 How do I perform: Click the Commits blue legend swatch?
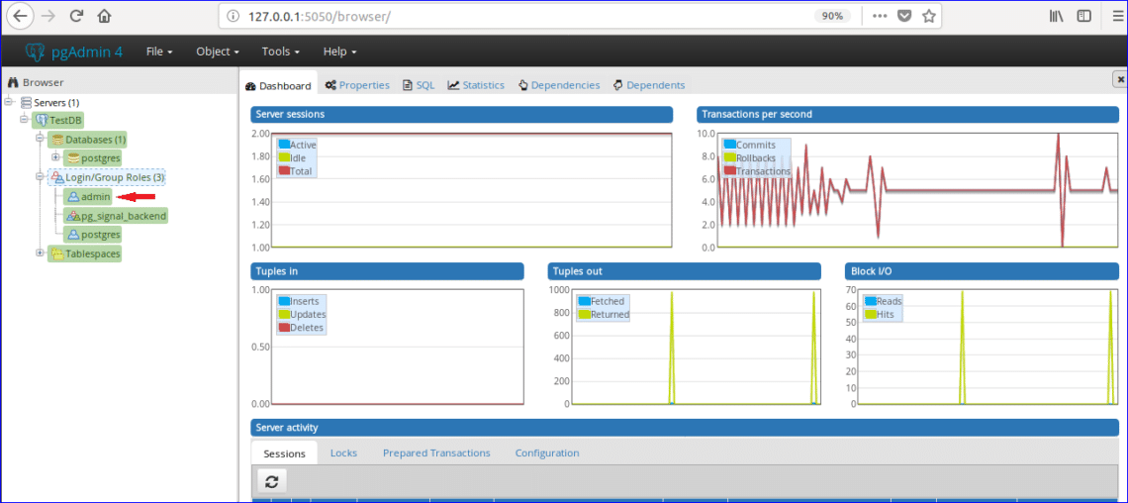coord(729,145)
